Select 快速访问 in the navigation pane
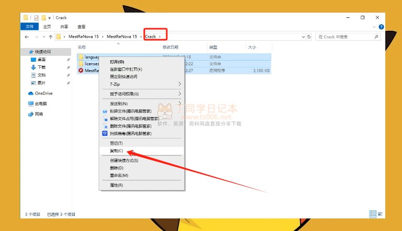The height and width of the screenshot is (231, 402). [43, 52]
